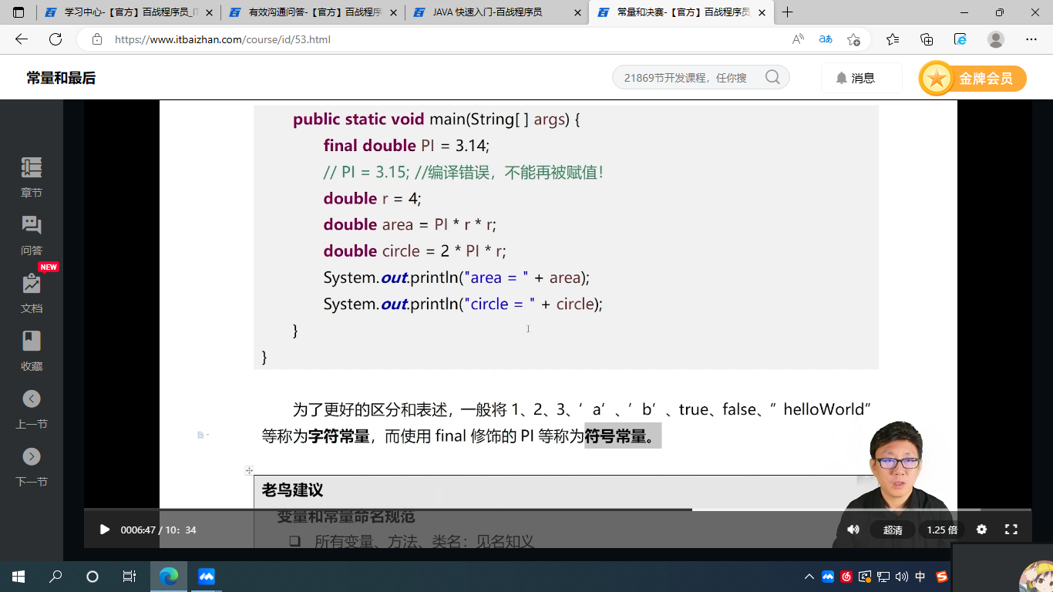Click the Cortana circle icon
The height and width of the screenshot is (592, 1053).
tap(93, 576)
